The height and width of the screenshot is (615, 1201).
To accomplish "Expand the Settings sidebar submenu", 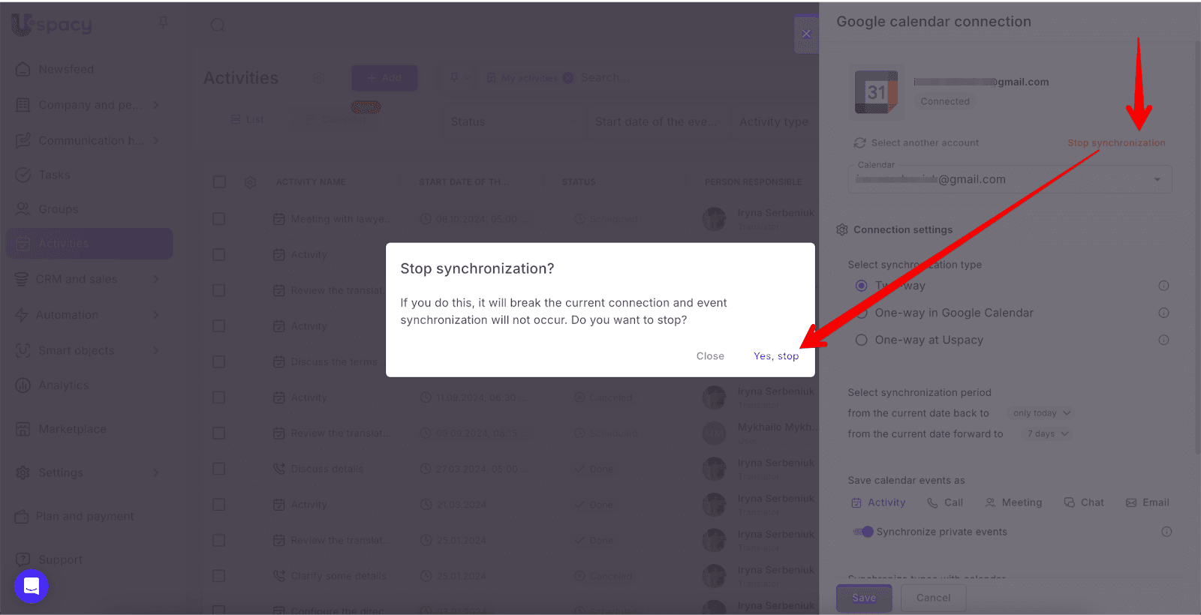I will (x=156, y=472).
